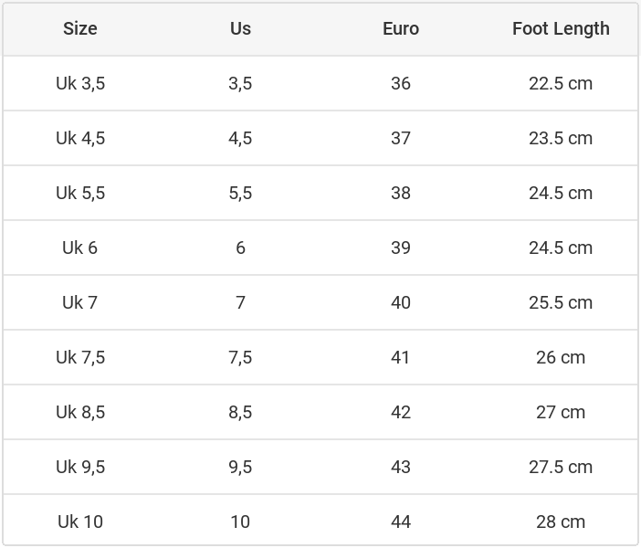Select the Uk 4,5 size cell
Screen dimensions: 641x548
tap(80, 138)
